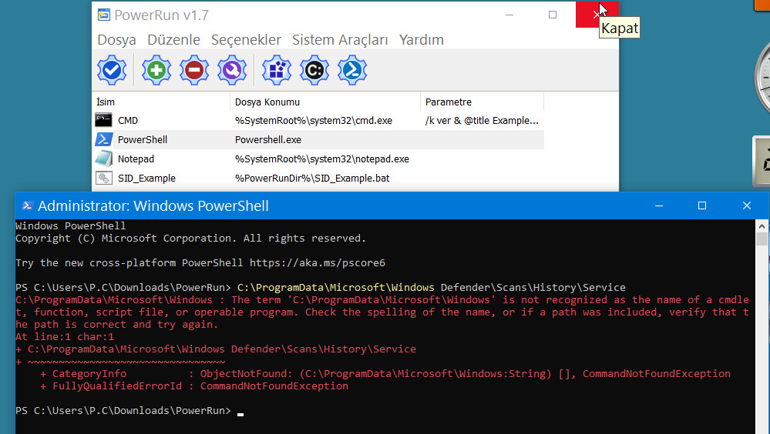Click the SID_Example.bat file location cell
Viewport: 770px width, 434px height.
click(312, 179)
